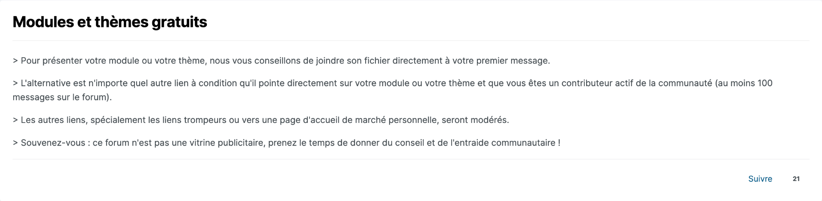The height and width of the screenshot is (201, 822).
Task: Select the paragraph about 'liens trompeurs'
Action: 261,120
